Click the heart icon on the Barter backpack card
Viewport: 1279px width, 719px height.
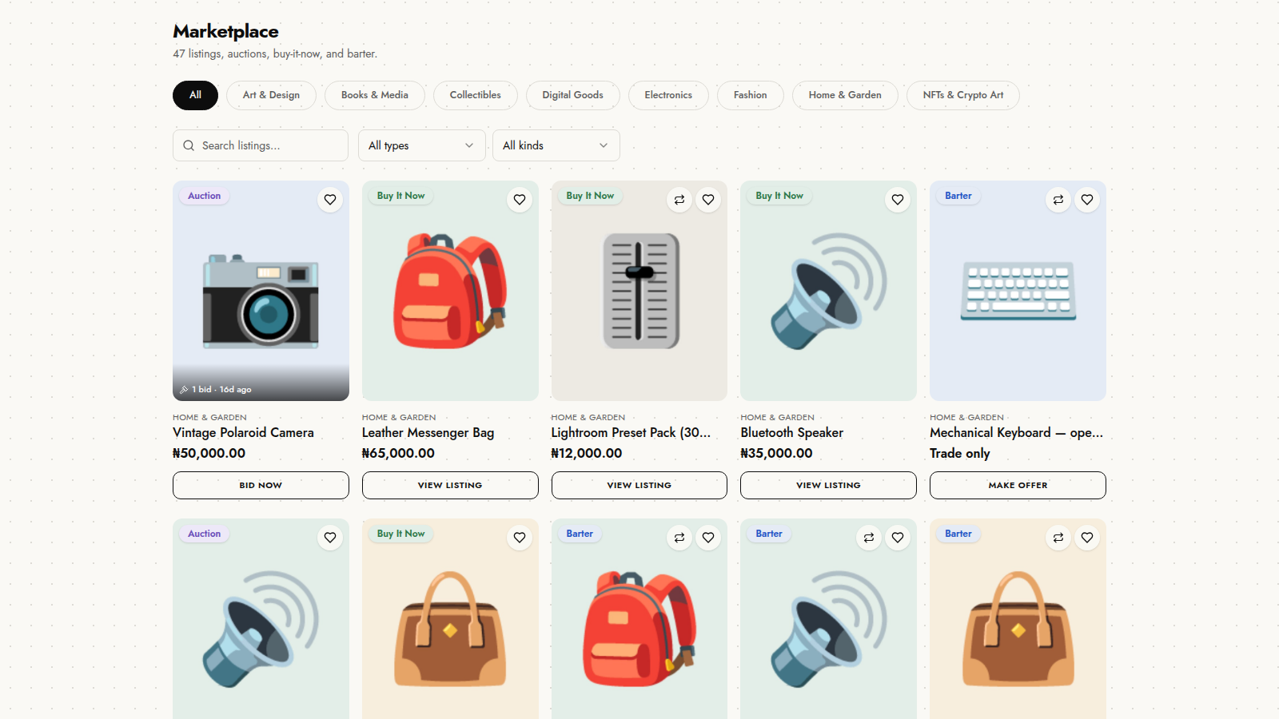point(708,538)
